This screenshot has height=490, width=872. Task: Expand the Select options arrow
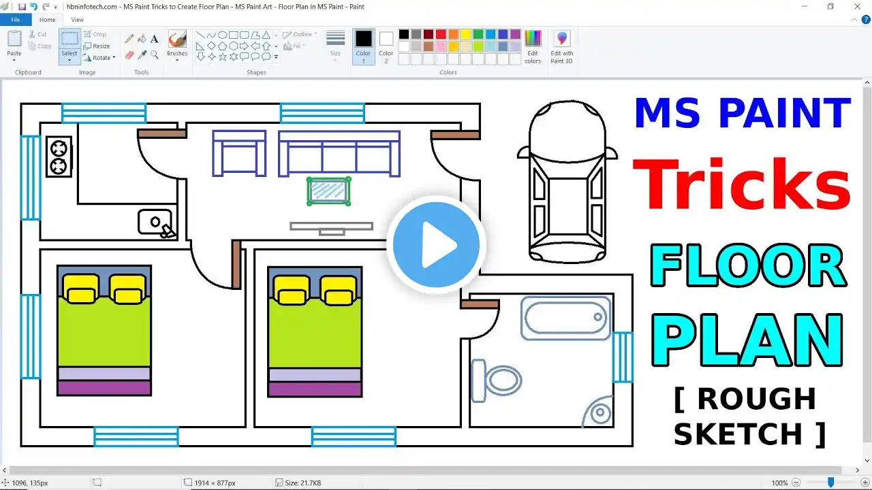(69, 61)
